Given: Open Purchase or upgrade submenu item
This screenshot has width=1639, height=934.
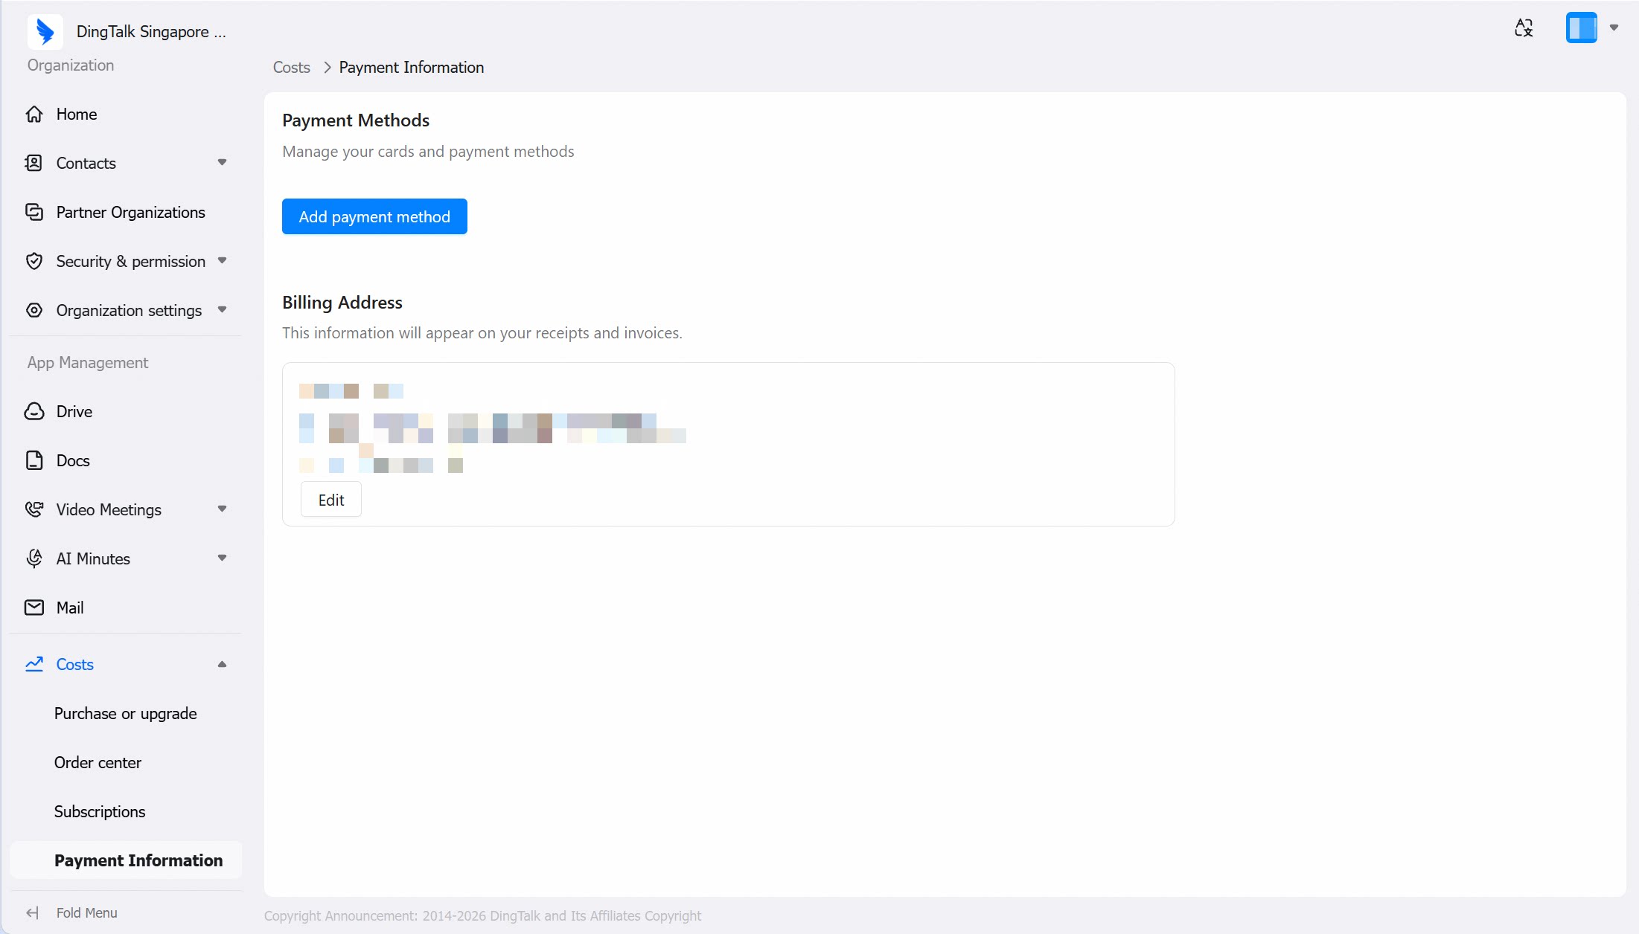Looking at the screenshot, I should [x=126, y=714].
